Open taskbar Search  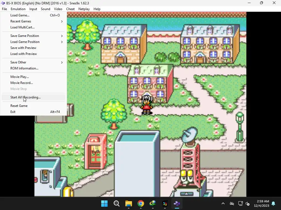116,203
